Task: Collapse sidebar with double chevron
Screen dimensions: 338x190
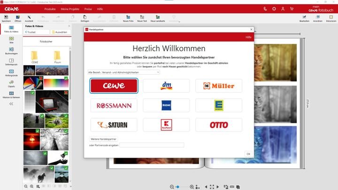Action: (x=11, y=104)
